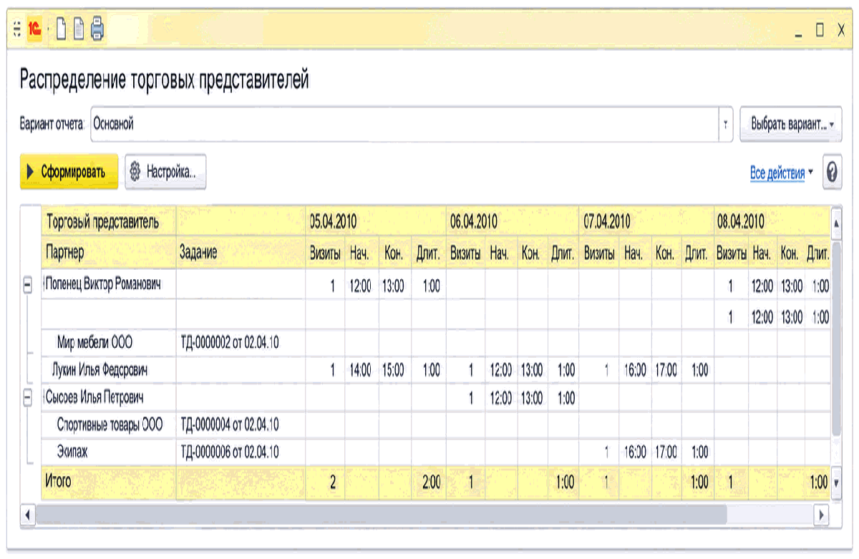Select the Сысоев Илья Петрович row name
Viewport: 859px width, 559px height.
coord(93,397)
